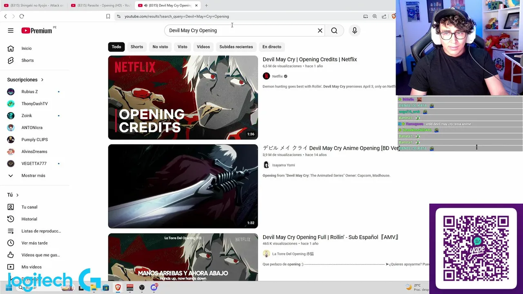Open Pumply CLIPS channel subscription
This screenshot has height=294, width=523.
tap(35, 140)
